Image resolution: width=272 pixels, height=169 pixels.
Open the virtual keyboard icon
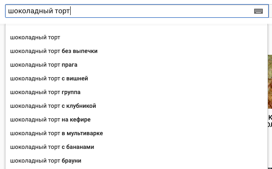(x=258, y=11)
